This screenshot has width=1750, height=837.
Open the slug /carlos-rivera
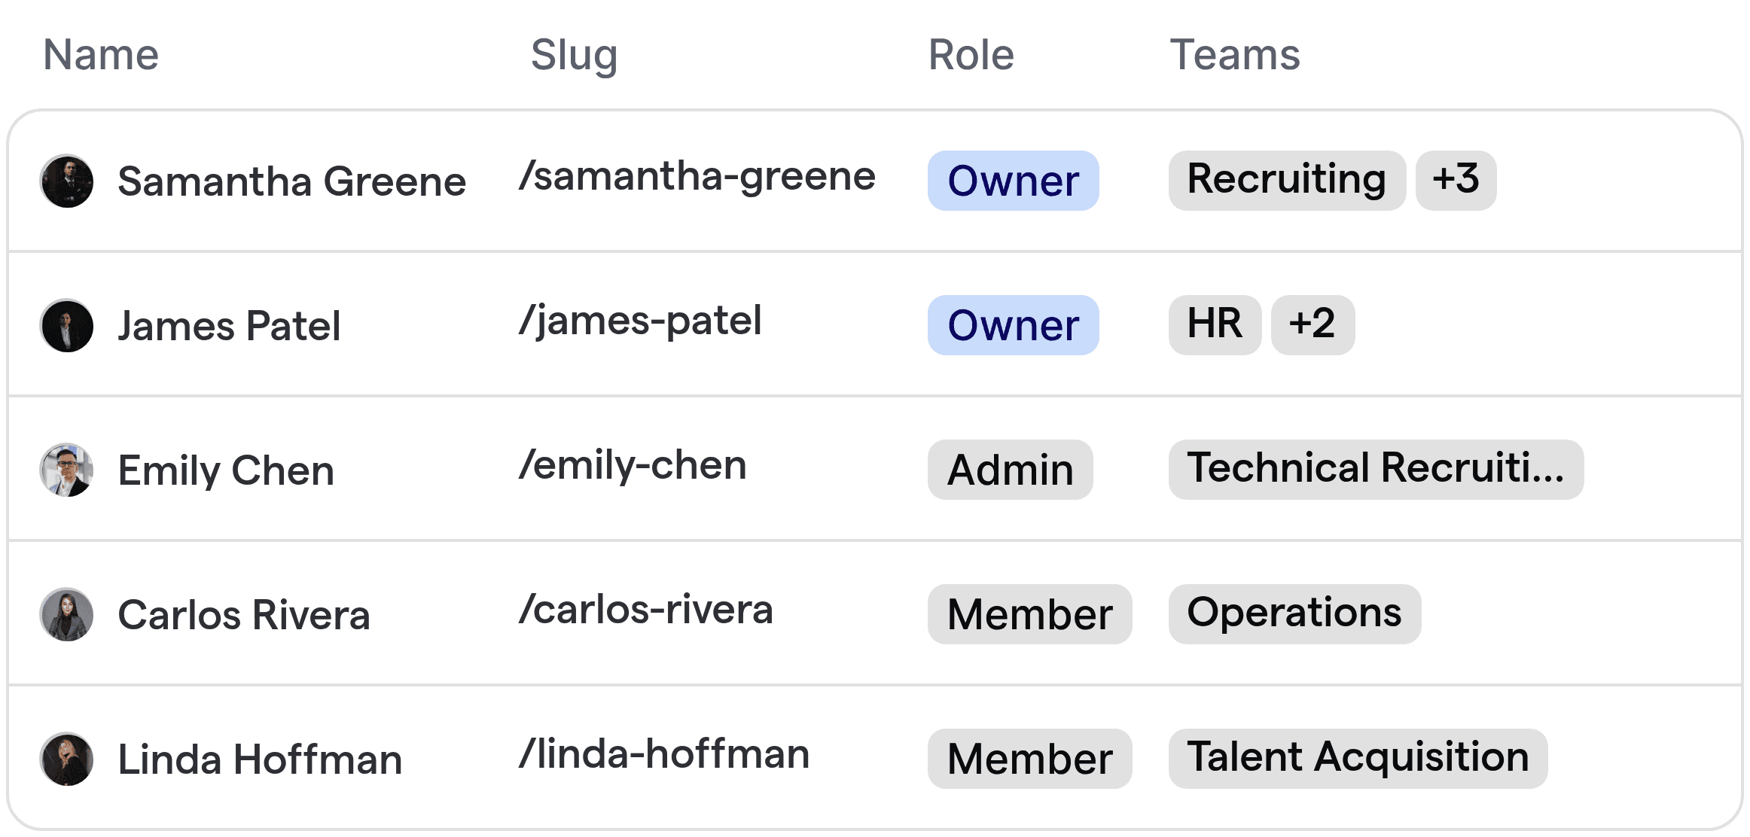click(x=646, y=610)
